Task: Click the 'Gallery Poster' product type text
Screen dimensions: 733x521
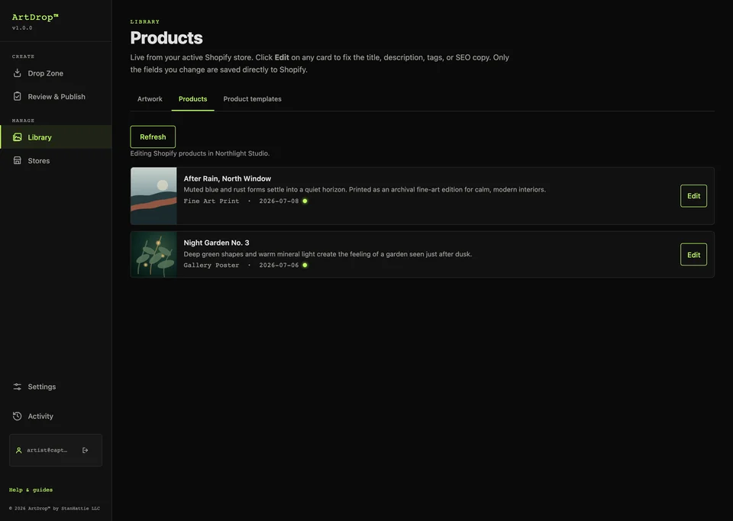Action: 212,265
